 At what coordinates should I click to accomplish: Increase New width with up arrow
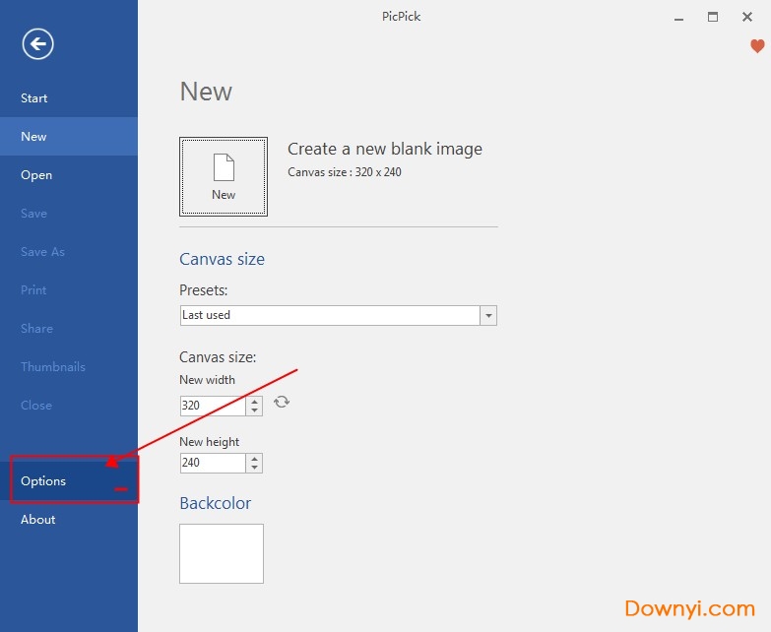pyautogui.click(x=255, y=401)
